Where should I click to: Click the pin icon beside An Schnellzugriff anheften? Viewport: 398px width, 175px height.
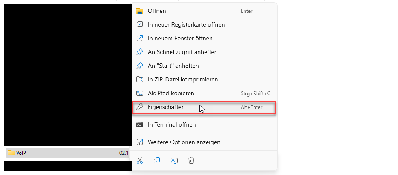coord(140,52)
